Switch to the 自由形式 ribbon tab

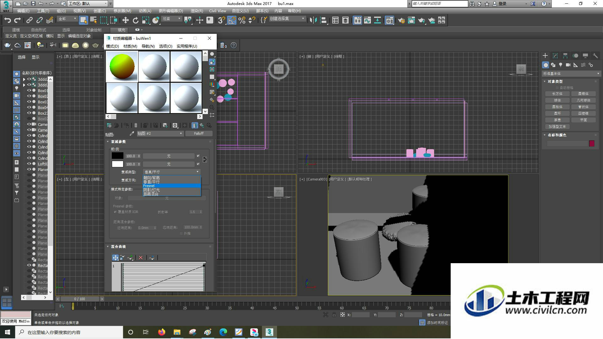coord(39,30)
